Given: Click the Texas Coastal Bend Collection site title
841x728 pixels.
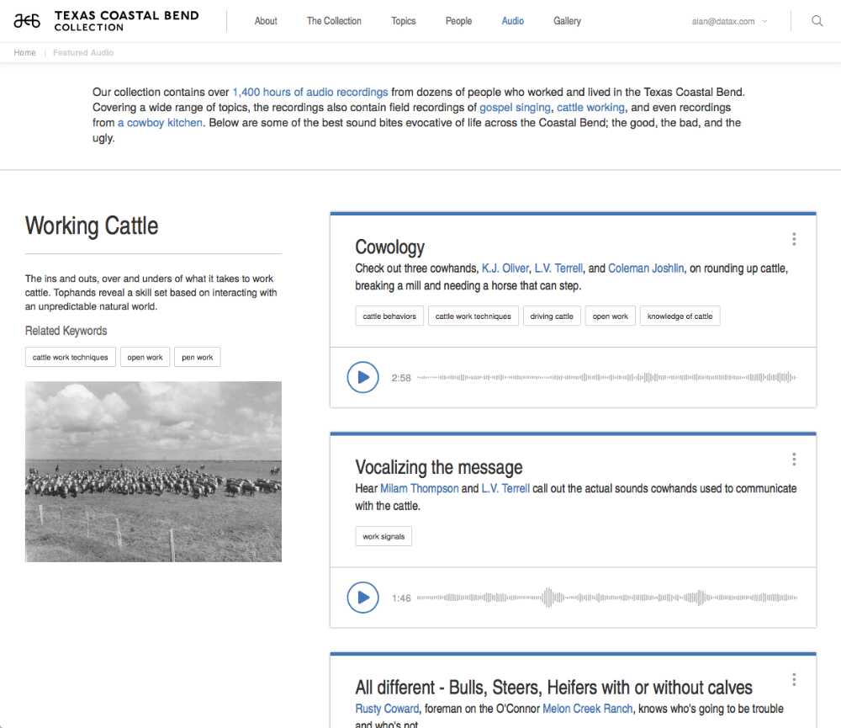Looking at the screenshot, I should pos(127,21).
